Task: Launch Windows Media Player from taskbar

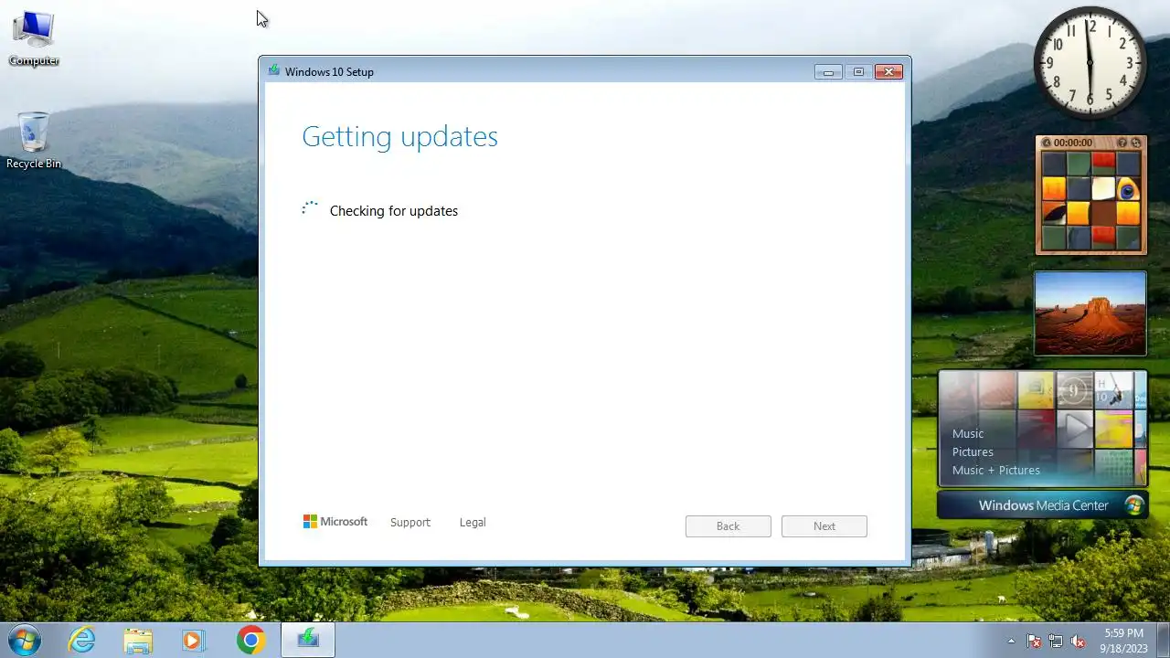Action: point(193,641)
